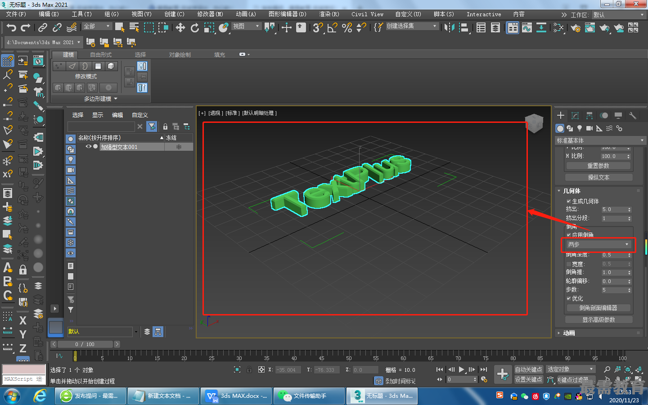Screen dimensions: 648x405
Task: Go to the animation start frame
Action: (440, 369)
